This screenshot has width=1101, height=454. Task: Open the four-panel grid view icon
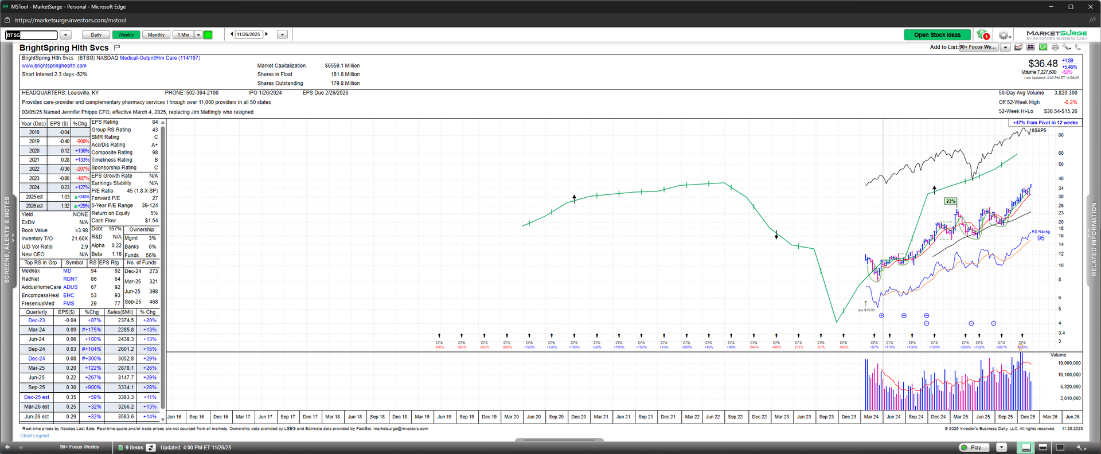(x=1030, y=47)
